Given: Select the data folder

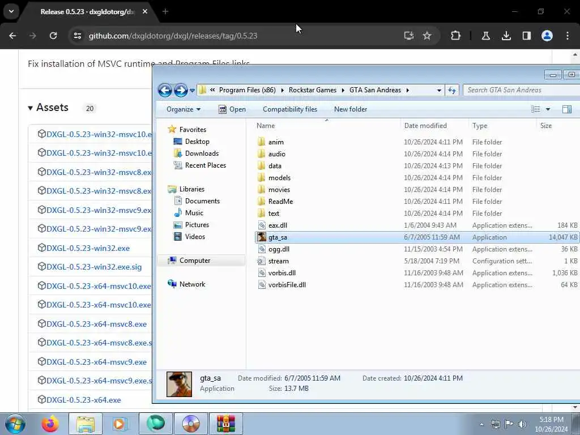Looking at the screenshot, I should [x=275, y=166].
